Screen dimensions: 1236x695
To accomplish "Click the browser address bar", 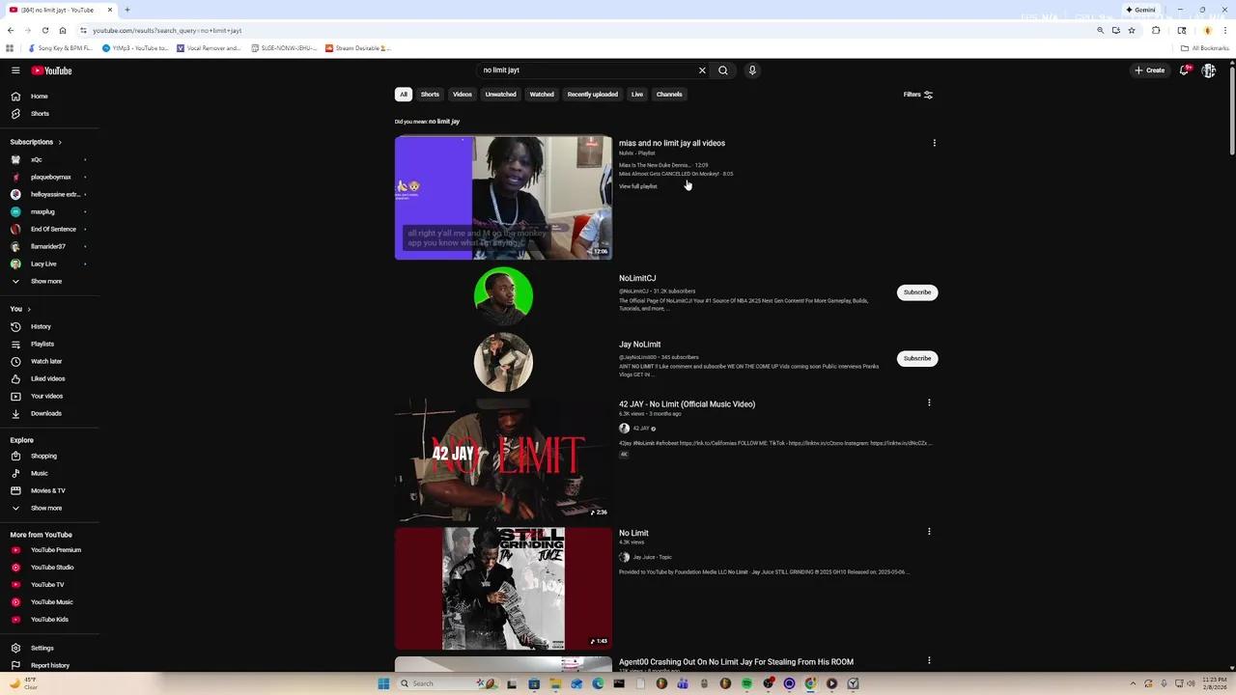I will pos(589,30).
